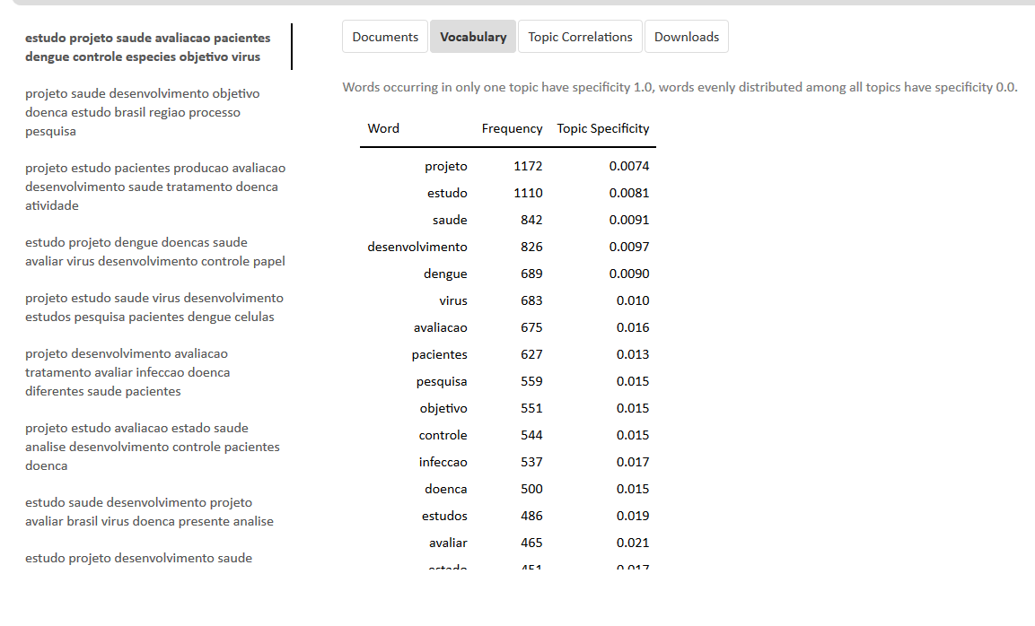Go to the Downloads tab
This screenshot has height=626, width=1035.
coord(687,37)
